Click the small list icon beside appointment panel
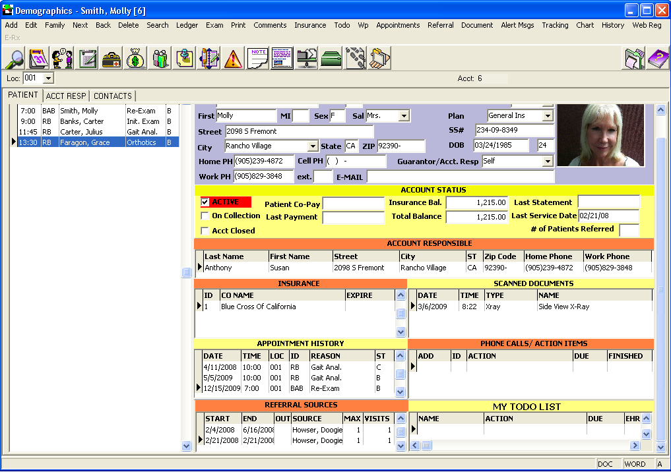This screenshot has height=472, width=671. coord(186,272)
